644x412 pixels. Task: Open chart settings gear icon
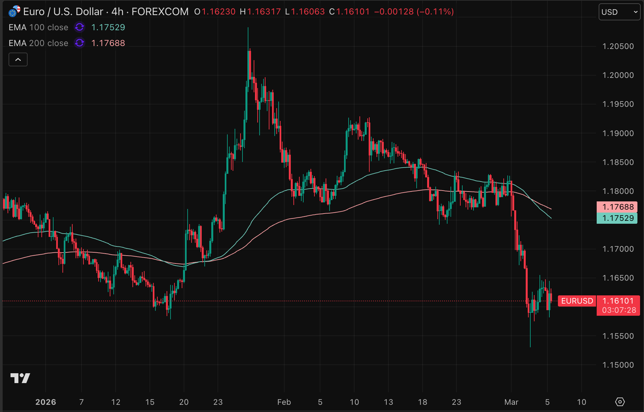[620, 401]
